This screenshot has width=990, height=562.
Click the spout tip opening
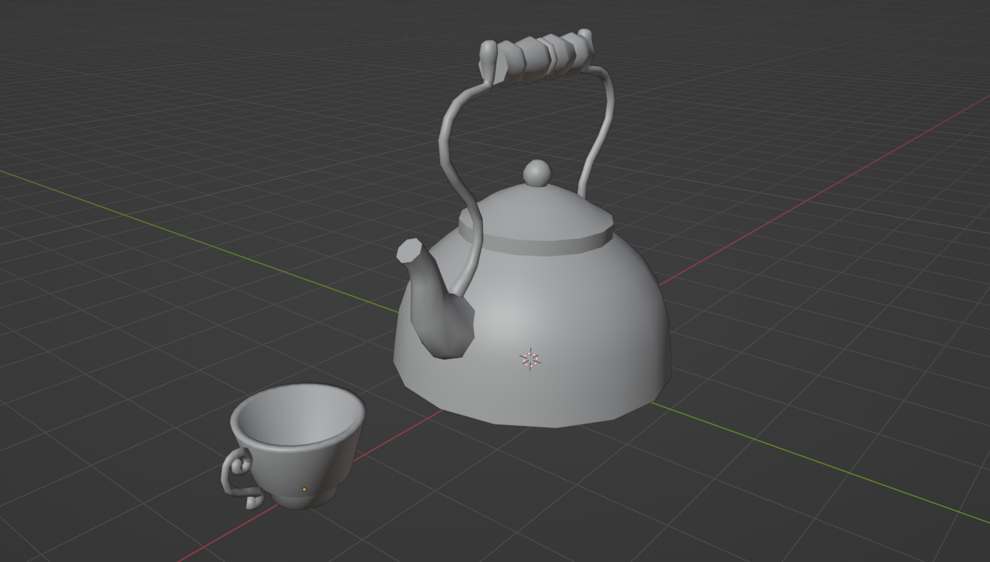coord(408,249)
